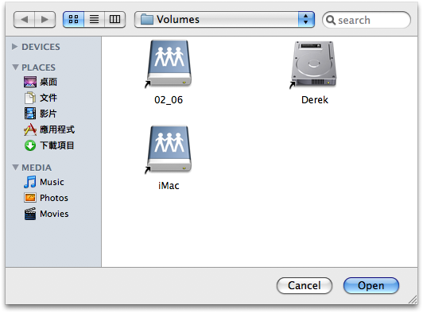Image resolution: width=423 pixels, height=313 pixels.
Task: Go forward with the right arrow button
Action: pyautogui.click(x=45, y=19)
